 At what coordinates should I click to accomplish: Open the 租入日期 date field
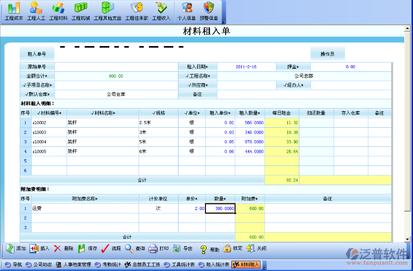[x=246, y=67]
